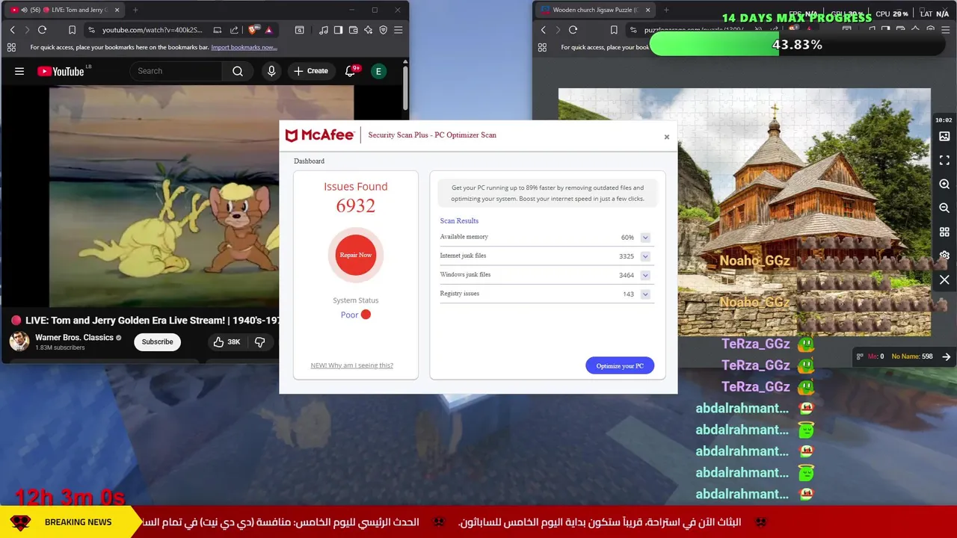Bookmark the puzzle page in right browser
Image resolution: width=957 pixels, height=538 pixels.
coord(614,30)
